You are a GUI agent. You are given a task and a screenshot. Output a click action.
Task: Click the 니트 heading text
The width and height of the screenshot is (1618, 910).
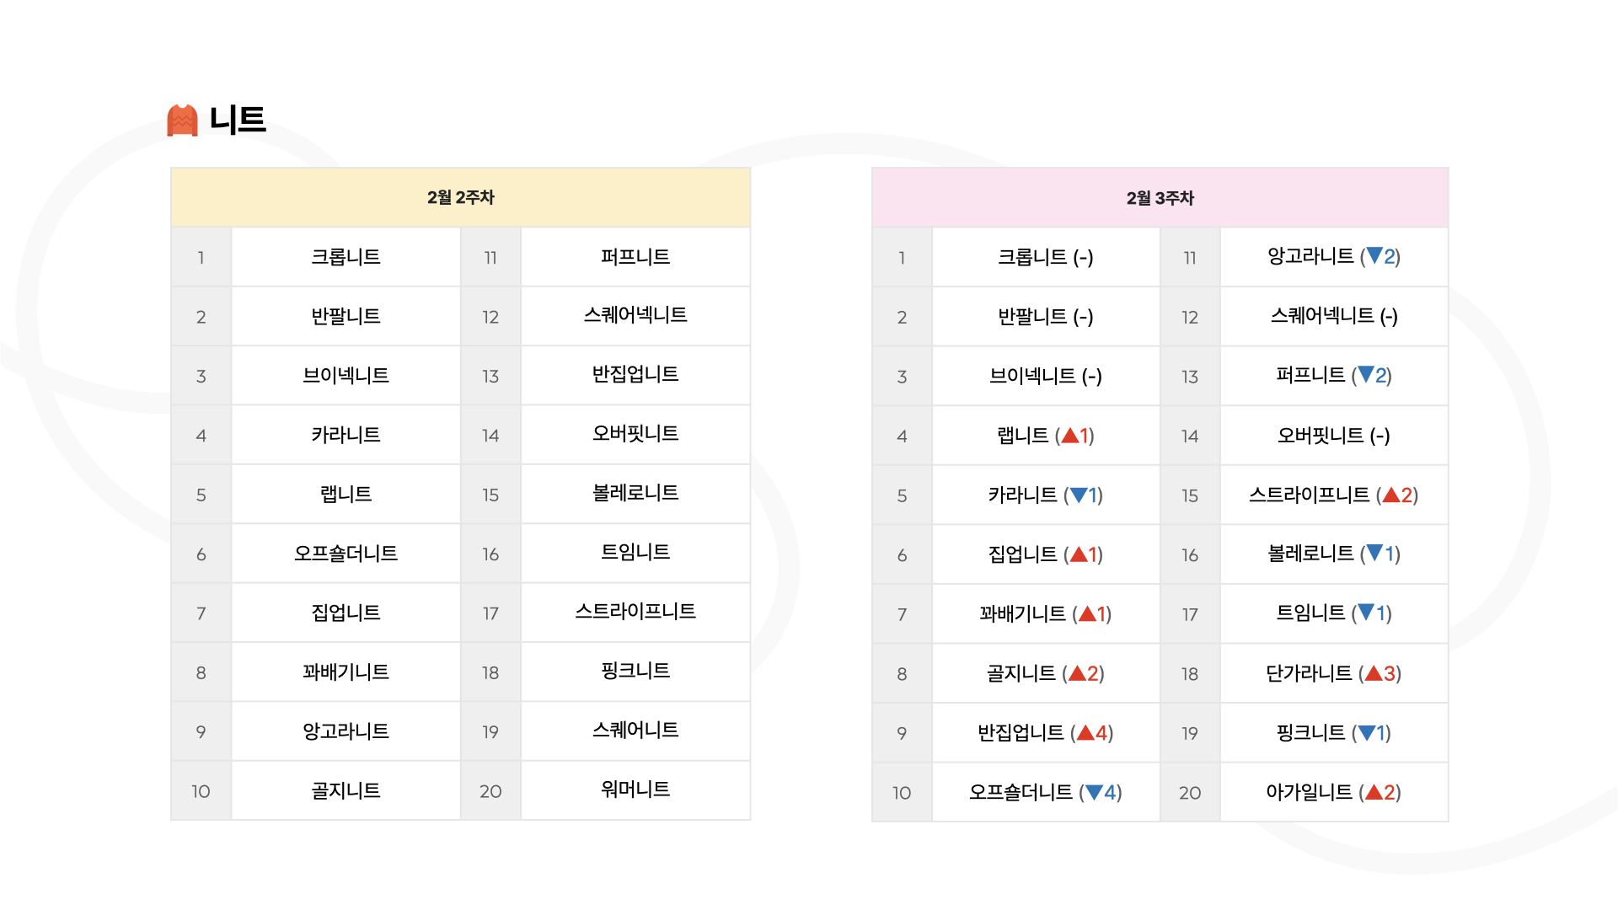click(x=238, y=120)
